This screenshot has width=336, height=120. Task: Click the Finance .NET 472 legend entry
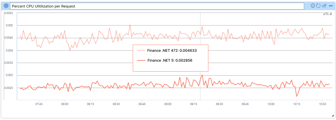pyautogui.click(x=172, y=51)
